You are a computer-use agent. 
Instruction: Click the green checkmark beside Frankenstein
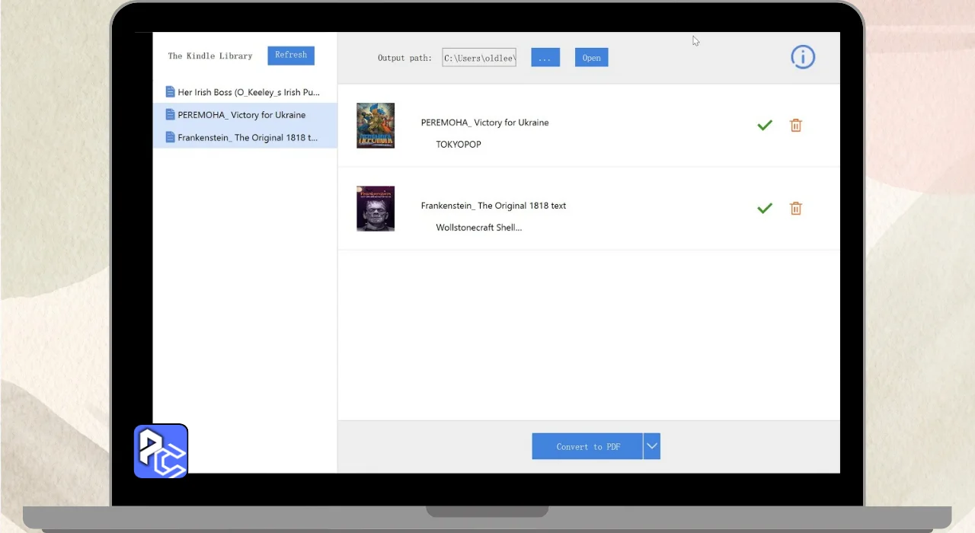click(765, 209)
